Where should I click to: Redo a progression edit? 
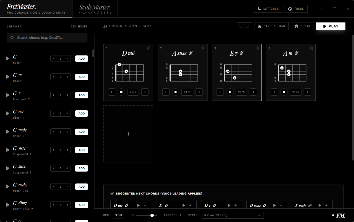(248, 26)
